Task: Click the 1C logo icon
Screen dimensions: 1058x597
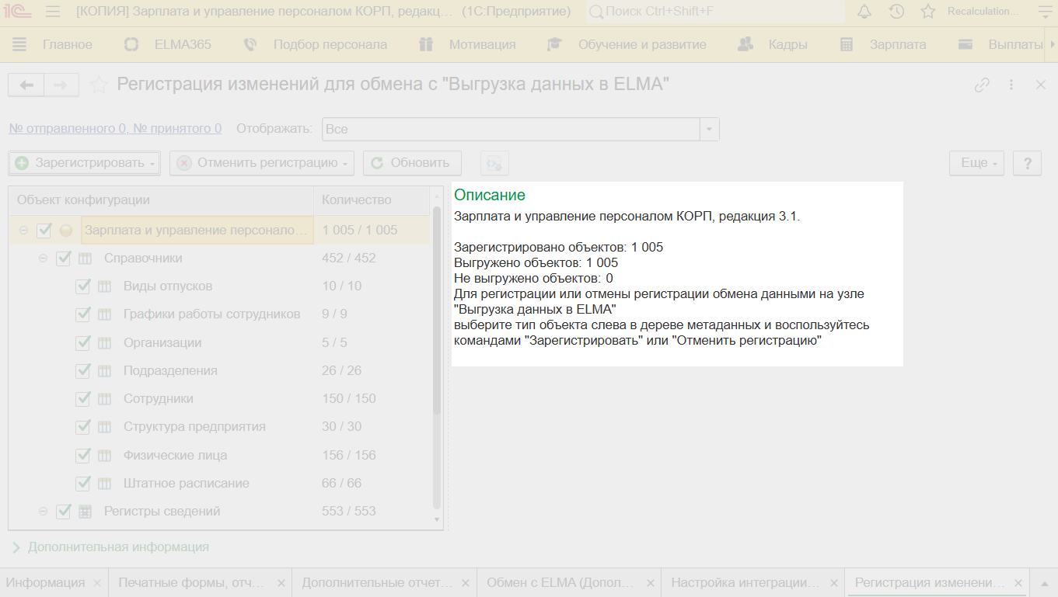Action: (x=17, y=12)
